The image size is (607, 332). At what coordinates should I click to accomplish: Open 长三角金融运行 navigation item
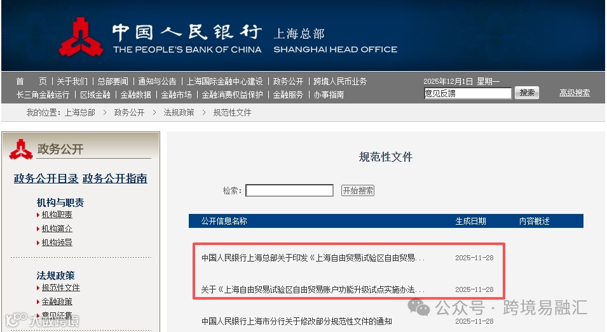(x=43, y=95)
